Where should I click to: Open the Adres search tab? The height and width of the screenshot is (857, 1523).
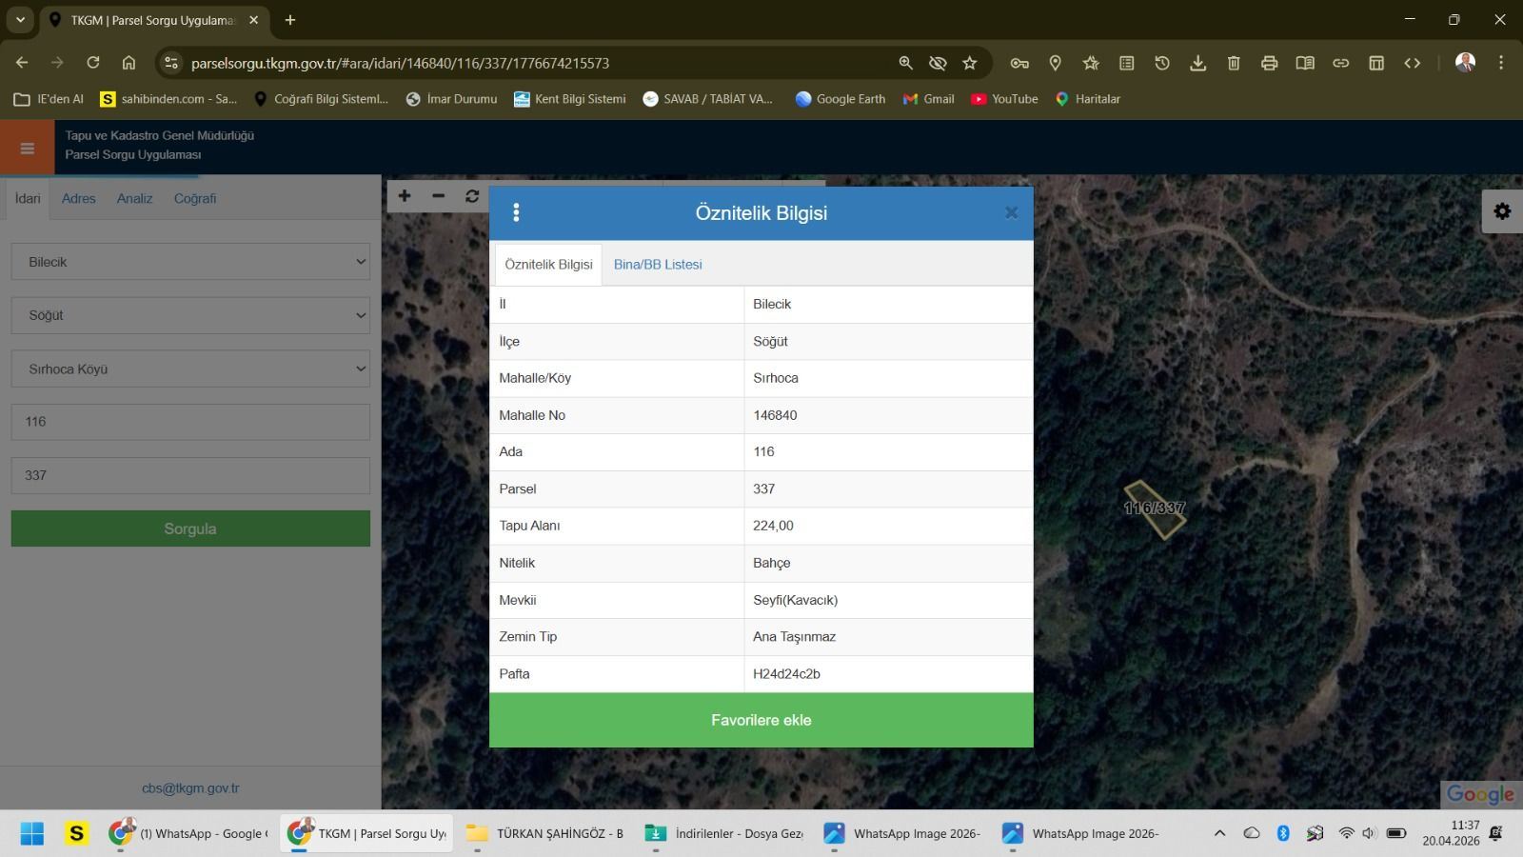(x=78, y=199)
